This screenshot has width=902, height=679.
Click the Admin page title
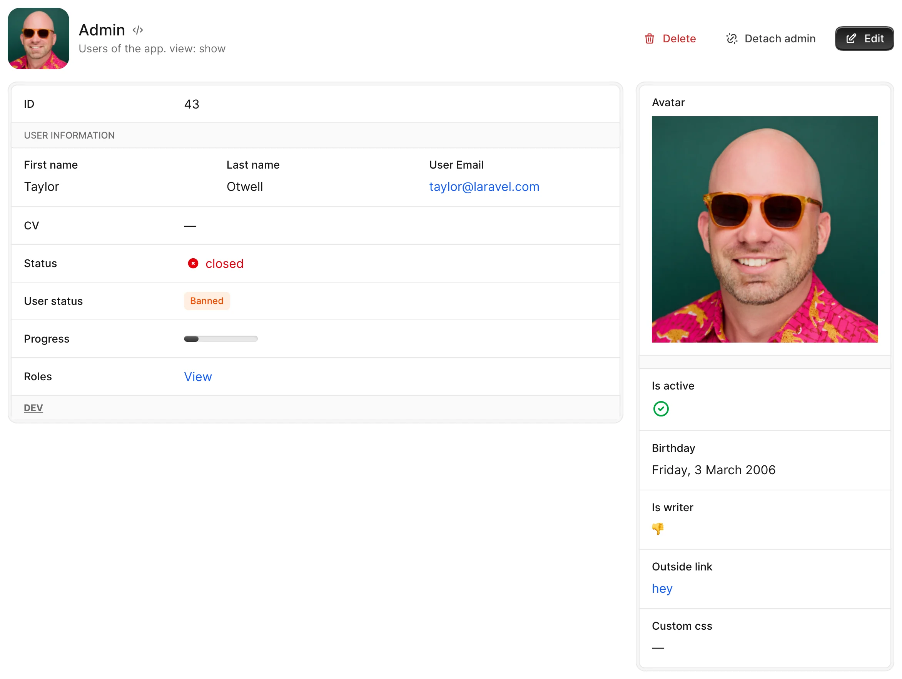pos(102,30)
